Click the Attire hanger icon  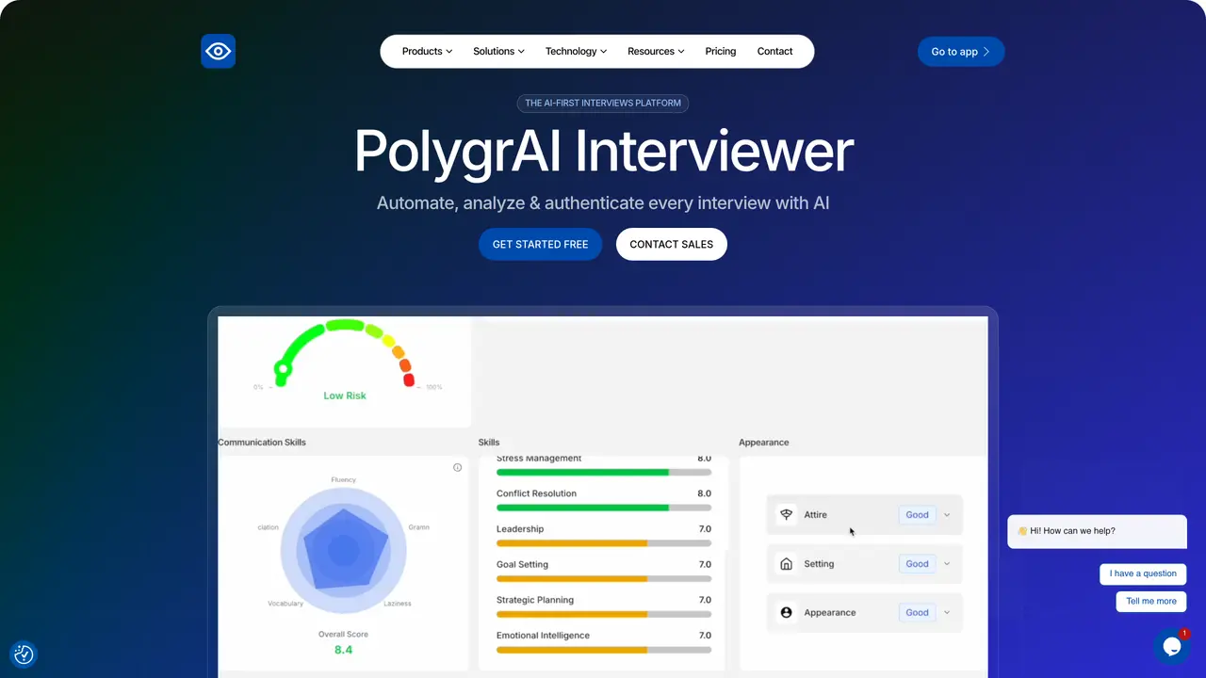pos(786,515)
